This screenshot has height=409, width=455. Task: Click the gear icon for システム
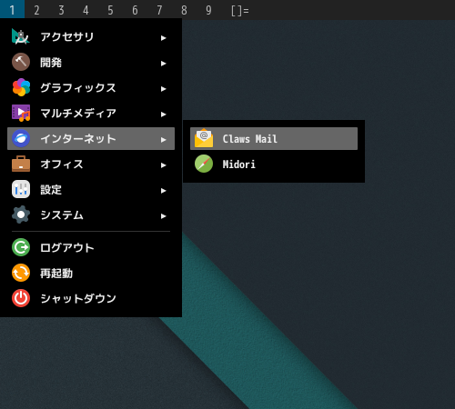pos(21,214)
